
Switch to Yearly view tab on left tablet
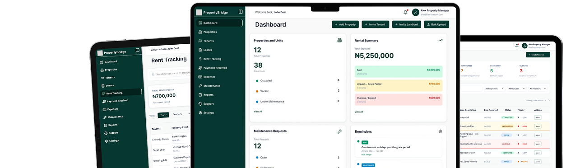163,115
